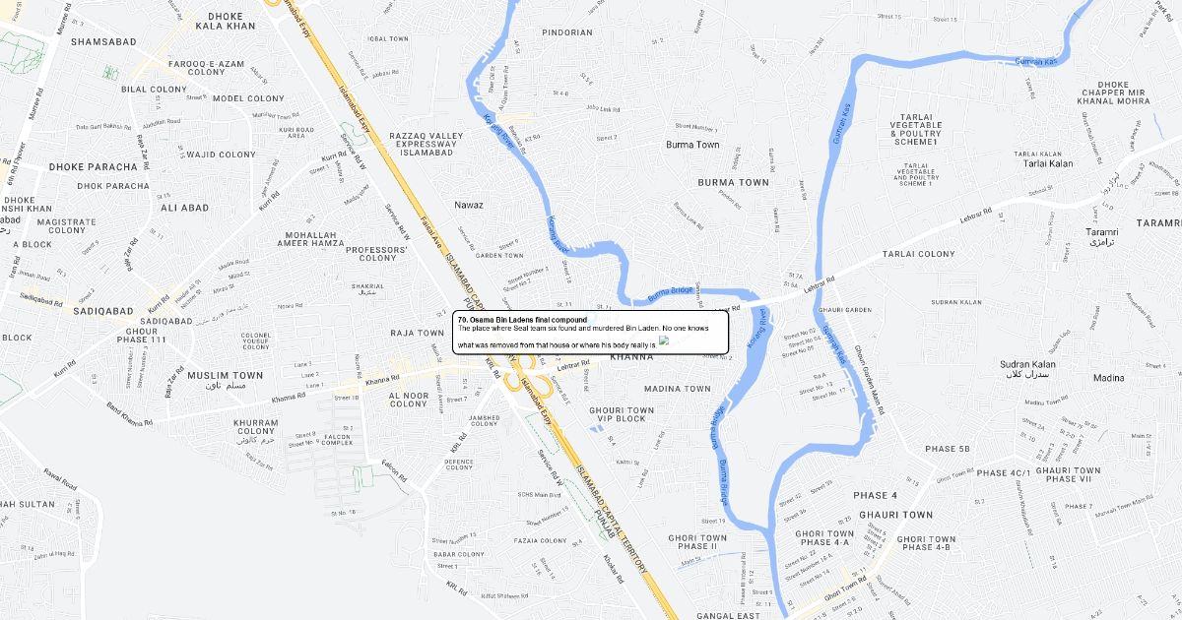Click the PROFESSORS' COLONY label
This screenshot has width=1182, height=620.
[378, 253]
